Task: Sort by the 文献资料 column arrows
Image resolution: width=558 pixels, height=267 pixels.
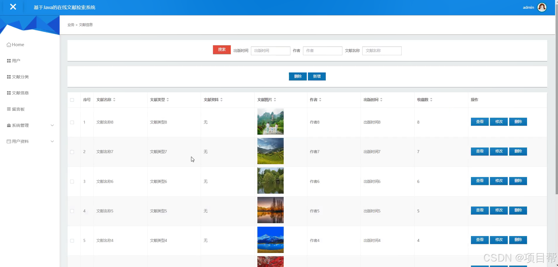Action: (221, 100)
